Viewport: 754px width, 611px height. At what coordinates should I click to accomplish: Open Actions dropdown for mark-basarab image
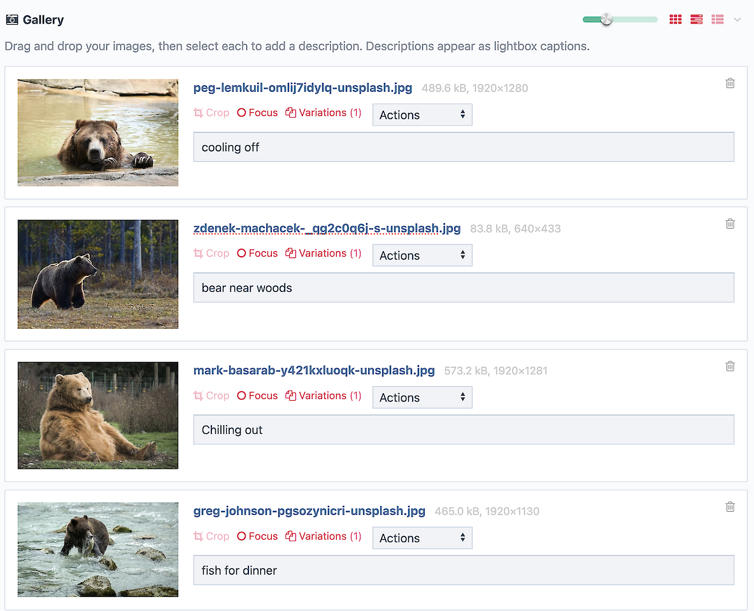tap(422, 398)
